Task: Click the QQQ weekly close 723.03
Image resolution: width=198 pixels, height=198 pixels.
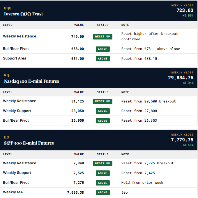Action: [185, 10]
